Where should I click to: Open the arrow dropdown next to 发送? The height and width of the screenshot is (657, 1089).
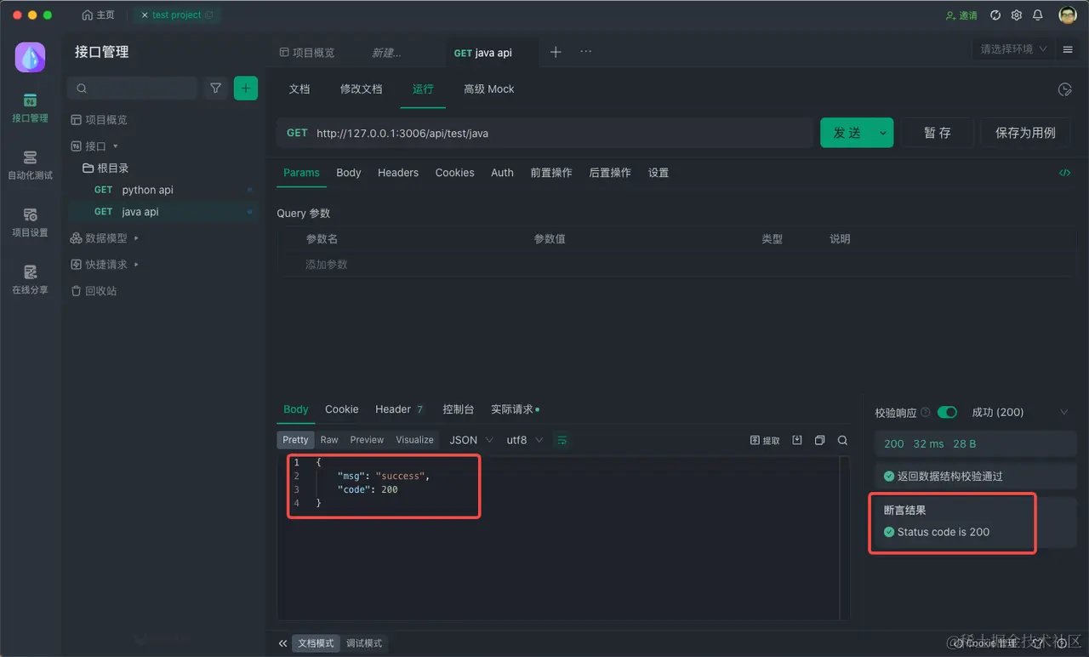tap(883, 133)
